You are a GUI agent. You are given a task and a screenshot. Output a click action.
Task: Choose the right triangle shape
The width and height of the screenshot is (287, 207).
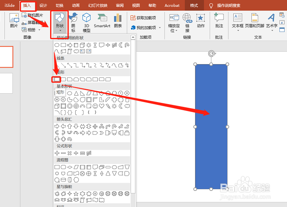click(x=82, y=93)
